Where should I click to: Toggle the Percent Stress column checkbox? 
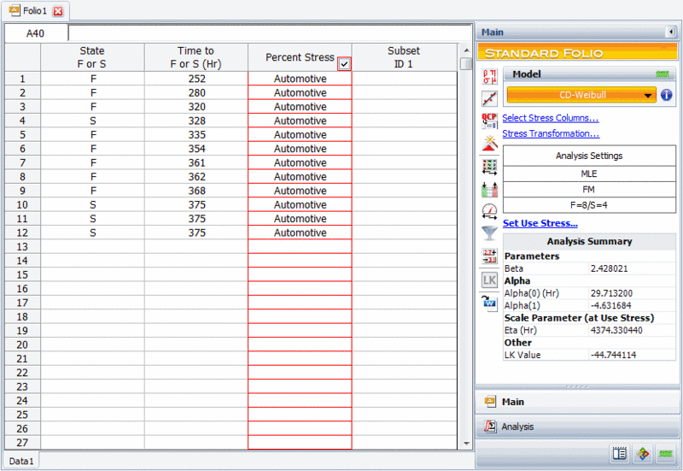(343, 63)
